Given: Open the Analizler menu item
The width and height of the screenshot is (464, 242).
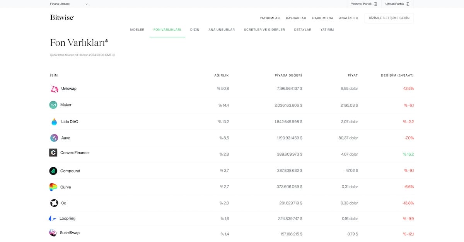Looking at the screenshot, I should pos(348,18).
